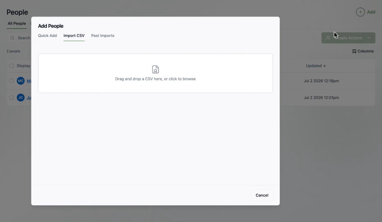Click the Jul 2 2026 12:01pm cell
The width and height of the screenshot is (382, 222).
321,98
